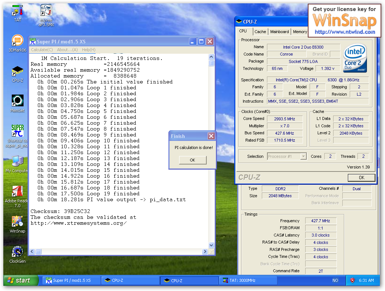385x291 pixels.
Task: Click the Conroe code name field
Action: coord(286,54)
